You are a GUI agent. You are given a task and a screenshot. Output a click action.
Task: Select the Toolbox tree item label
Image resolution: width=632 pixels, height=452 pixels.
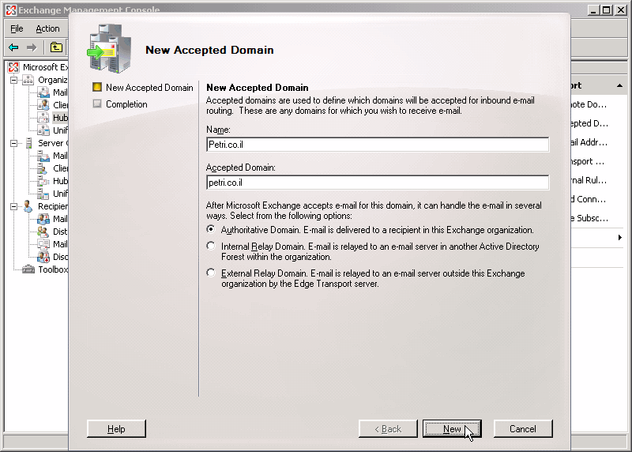pos(53,269)
